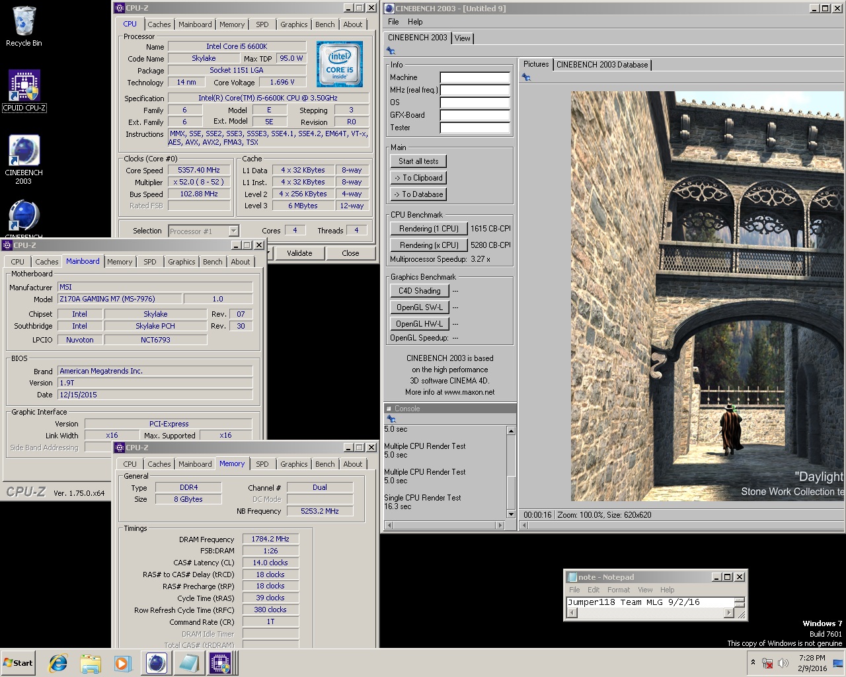Open Recycle Bin desktop icon

(x=24, y=26)
